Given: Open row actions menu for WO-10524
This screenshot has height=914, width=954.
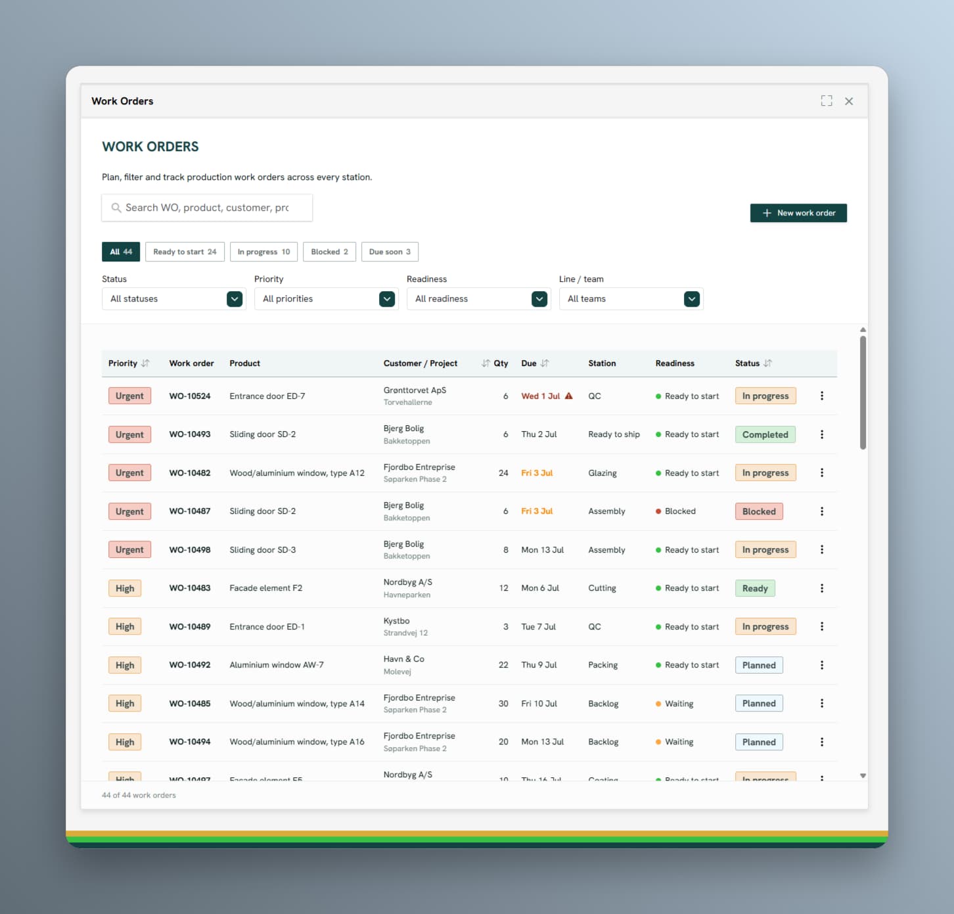Looking at the screenshot, I should coord(821,396).
